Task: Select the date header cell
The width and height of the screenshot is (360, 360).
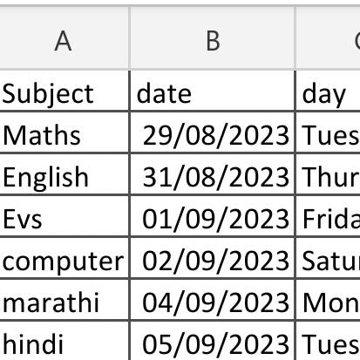Action: 213,91
